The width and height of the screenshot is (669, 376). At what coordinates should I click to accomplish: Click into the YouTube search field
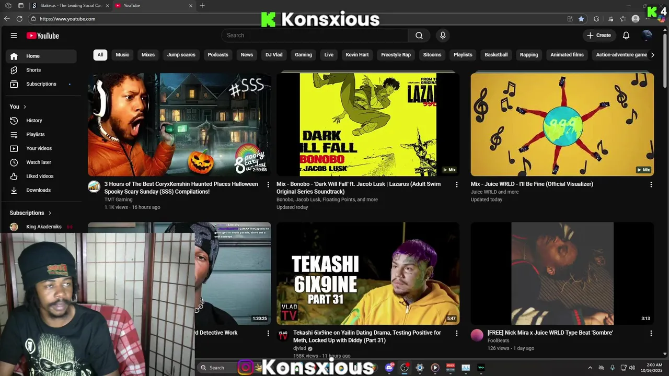coord(315,36)
